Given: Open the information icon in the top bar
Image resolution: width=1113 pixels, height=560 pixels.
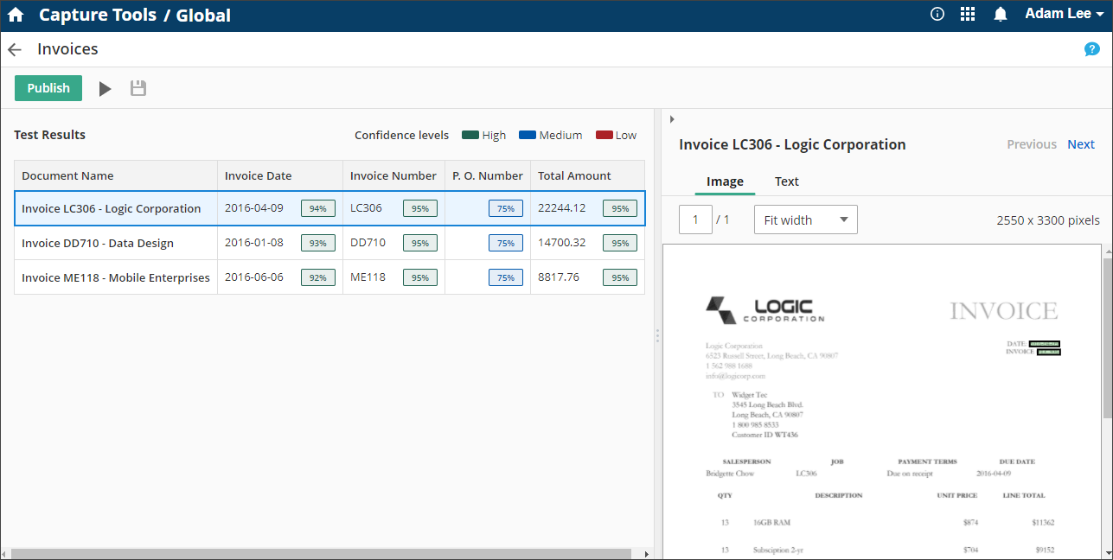Looking at the screenshot, I should (937, 14).
